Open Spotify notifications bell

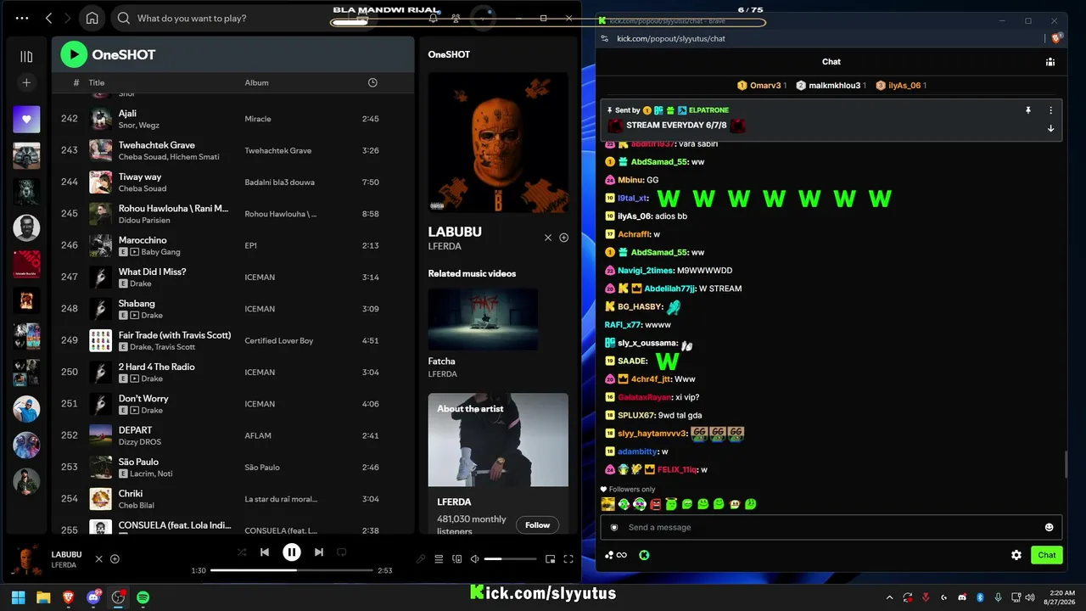(434, 18)
